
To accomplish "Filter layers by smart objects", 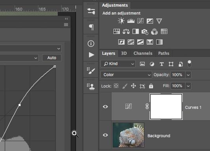I will click(181, 64).
